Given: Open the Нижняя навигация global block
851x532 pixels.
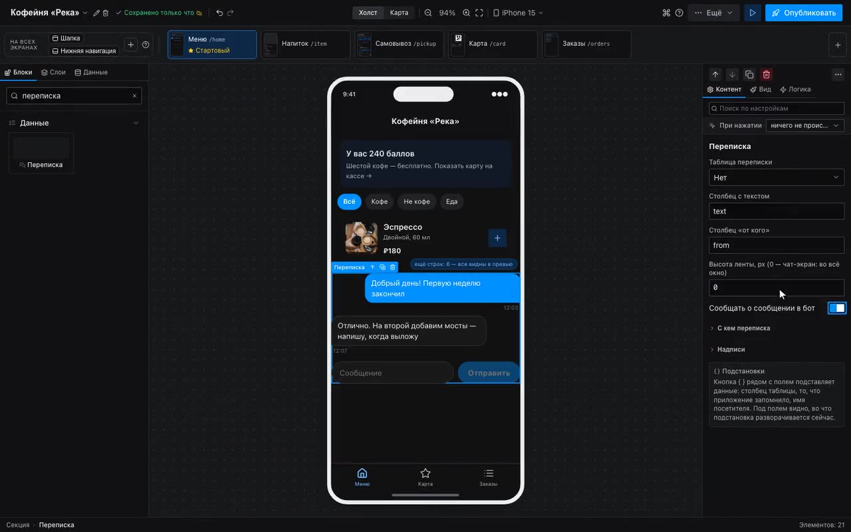Looking at the screenshot, I should (x=84, y=51).
